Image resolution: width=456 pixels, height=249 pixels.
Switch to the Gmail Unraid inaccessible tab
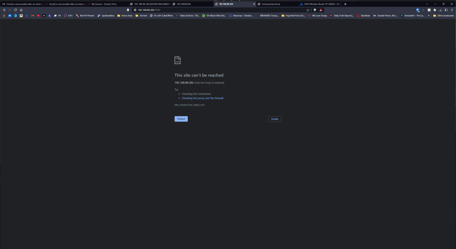[22, 4]
